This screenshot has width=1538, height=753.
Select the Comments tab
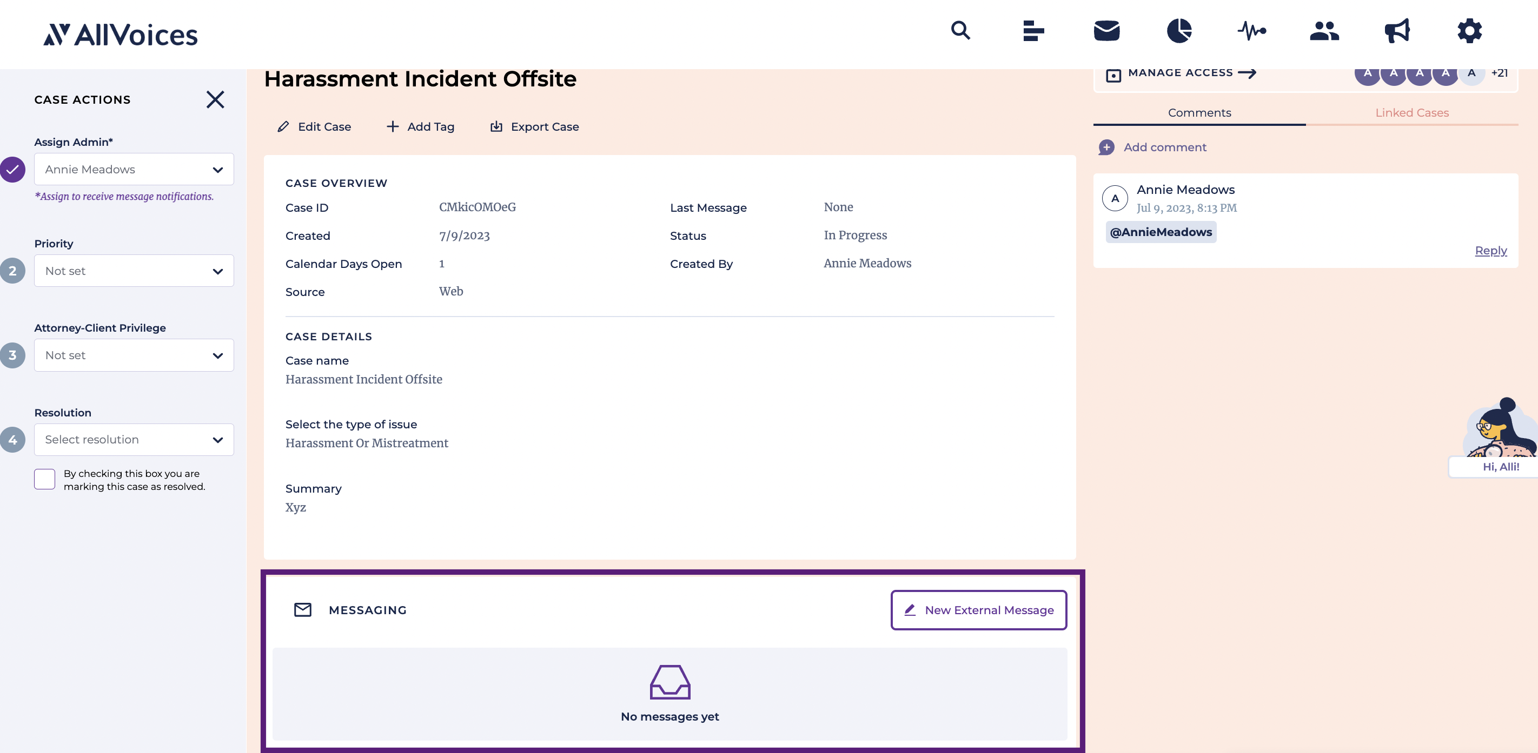click(1199, 112)
